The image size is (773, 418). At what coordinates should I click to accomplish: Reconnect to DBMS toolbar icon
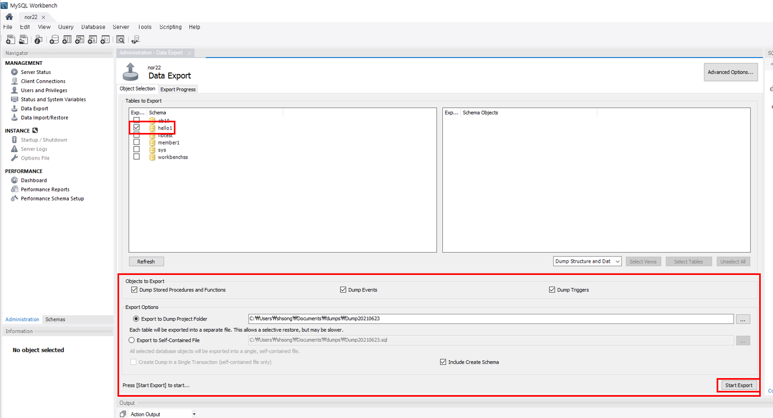[x=136, y=39]
